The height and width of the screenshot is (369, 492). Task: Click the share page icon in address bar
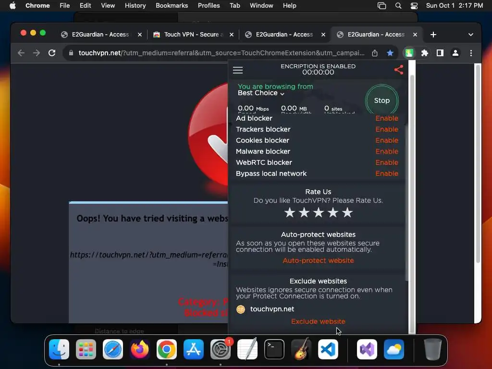375,53
